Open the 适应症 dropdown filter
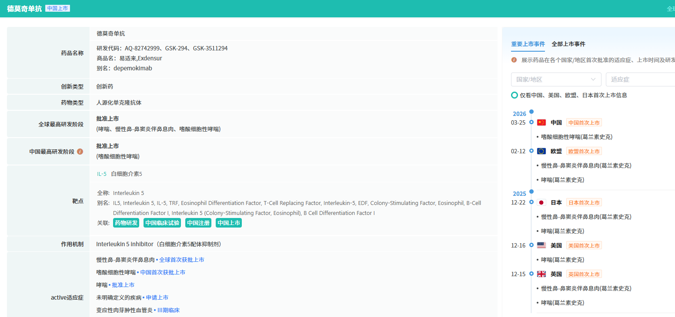This screenshot has width=675, height=317. pyautogui.click(x=640, y=79)
